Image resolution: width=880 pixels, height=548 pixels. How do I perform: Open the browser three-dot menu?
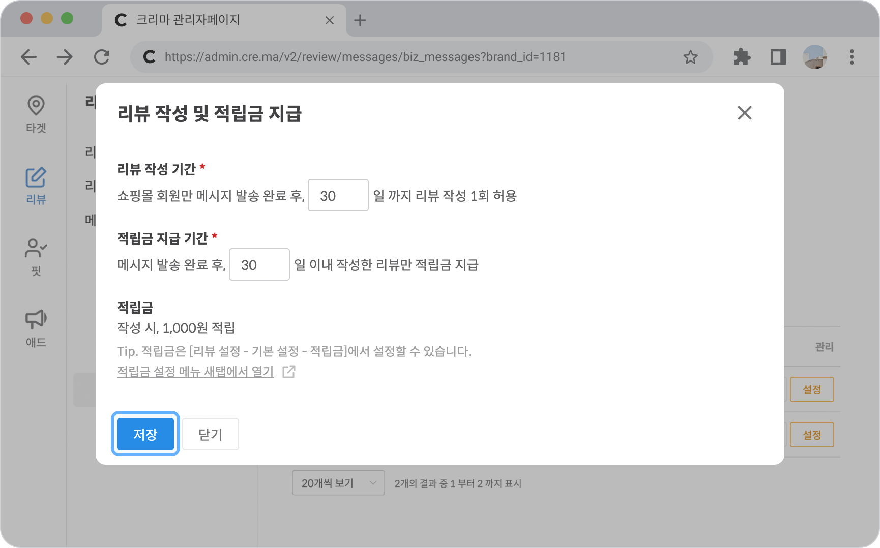tap(852, 57)
